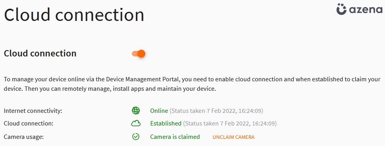
Task: Click the checkmark circle icon for Camera usage
Action: (136, 137)
